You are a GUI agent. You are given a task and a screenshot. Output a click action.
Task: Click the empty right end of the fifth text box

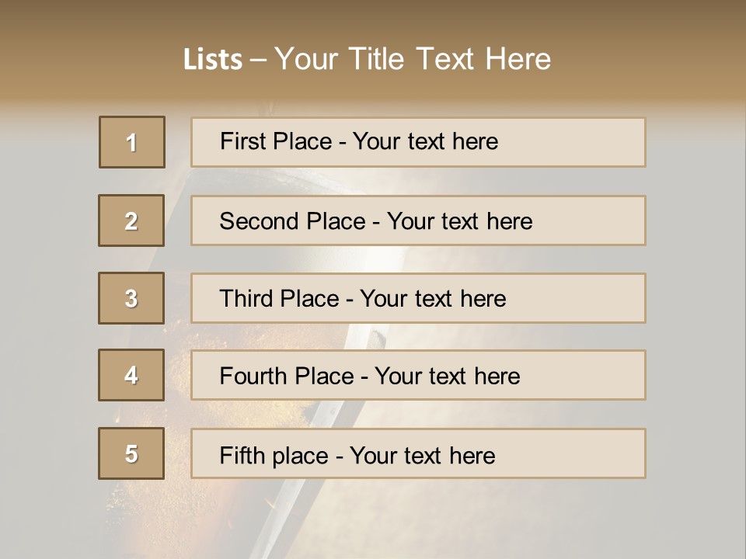point(591,454)
